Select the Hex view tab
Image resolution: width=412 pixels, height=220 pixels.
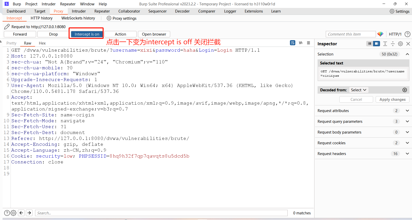(x=42, y=43)
